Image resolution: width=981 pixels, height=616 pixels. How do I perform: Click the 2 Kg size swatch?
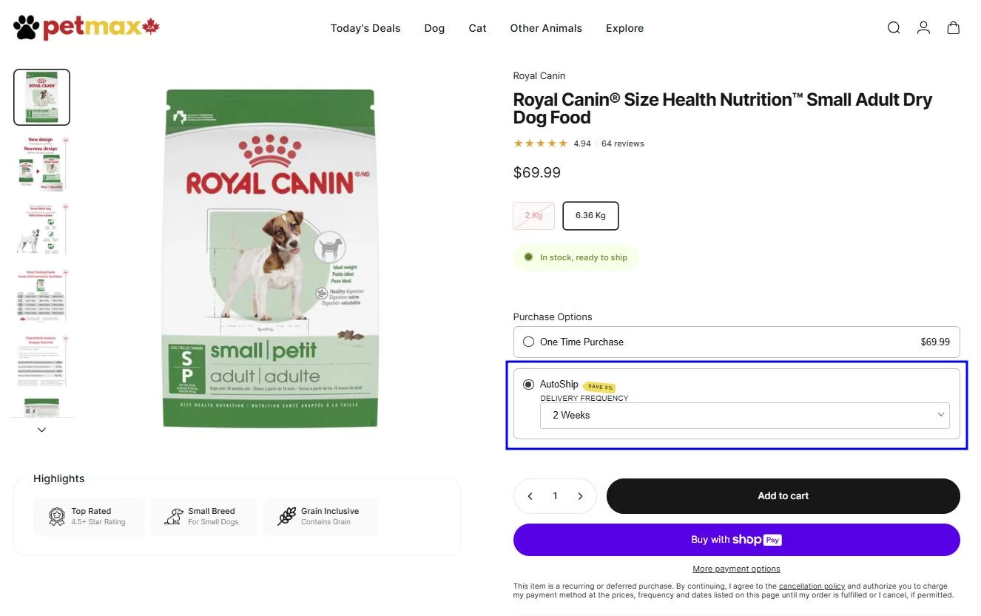point(533,215)
